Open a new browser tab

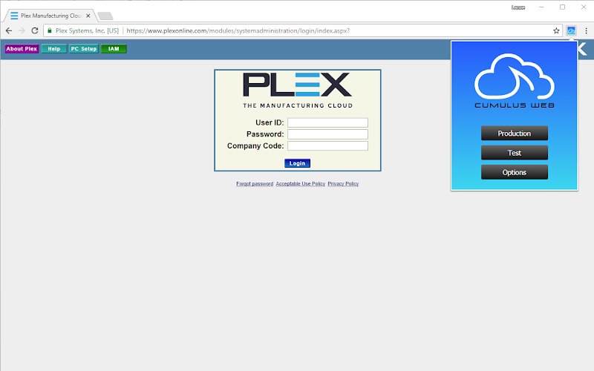click(105, 16)
